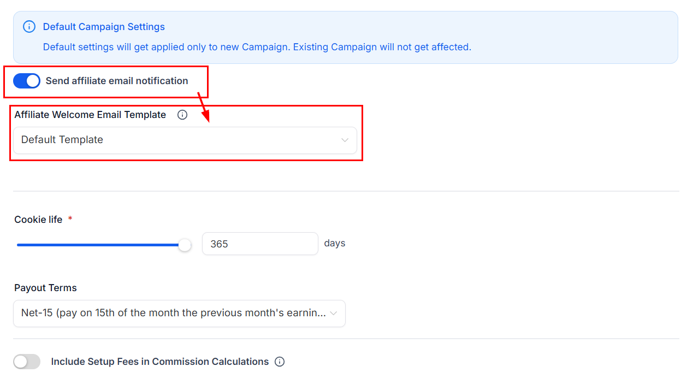
Task: Click the Affiliate Welcome Email Template label
Action: point(90,115)
